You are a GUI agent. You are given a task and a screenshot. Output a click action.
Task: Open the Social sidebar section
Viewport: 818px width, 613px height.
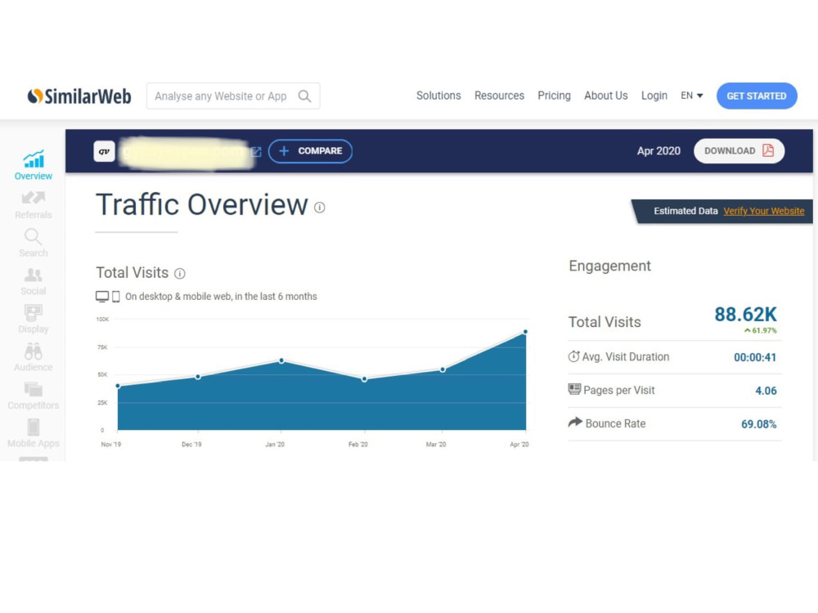(x=33, y=281)
